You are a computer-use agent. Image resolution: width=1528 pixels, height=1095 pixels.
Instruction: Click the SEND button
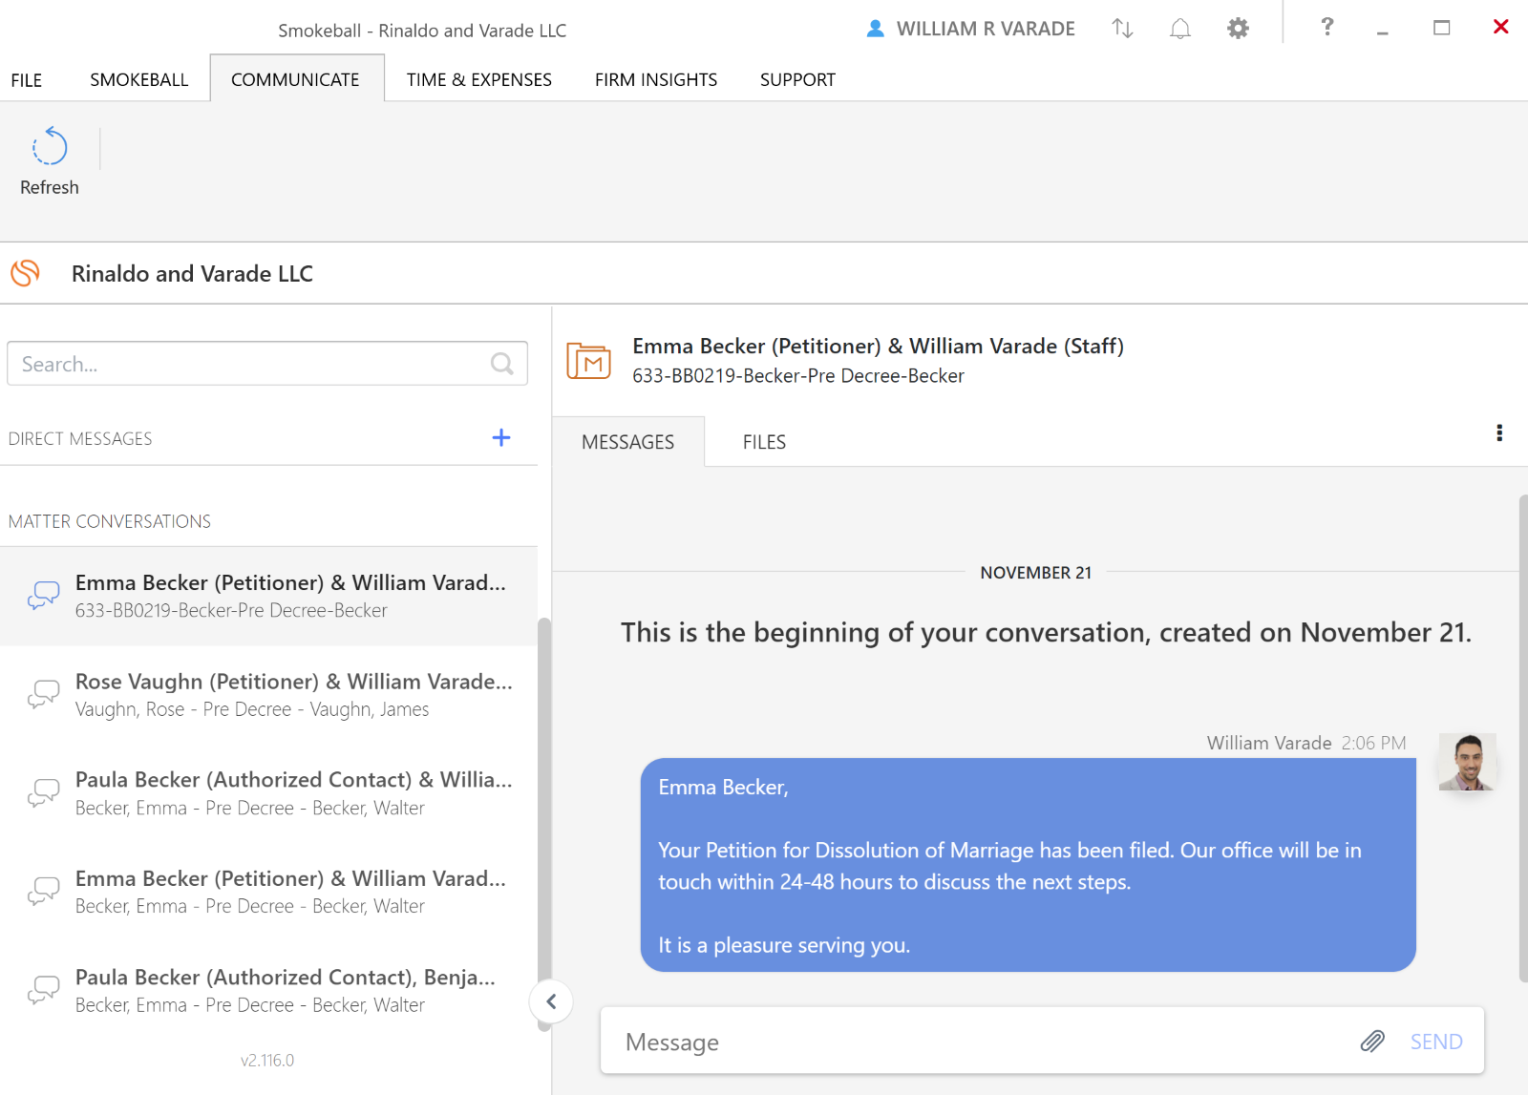click(x=1436, y=1042)
